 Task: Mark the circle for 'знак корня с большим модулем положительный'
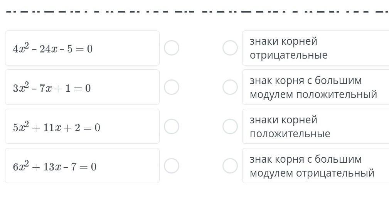point(230,87)
